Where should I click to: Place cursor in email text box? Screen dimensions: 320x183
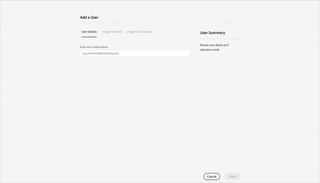pos(135,53)
